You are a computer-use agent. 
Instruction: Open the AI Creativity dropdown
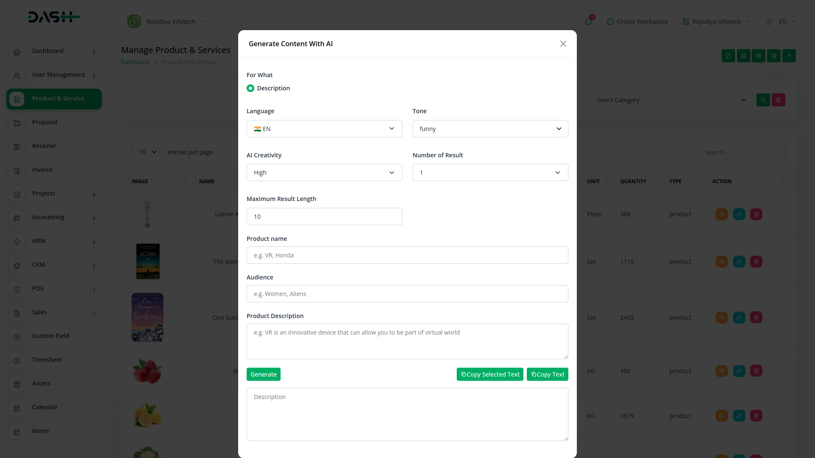click(324, 173)
